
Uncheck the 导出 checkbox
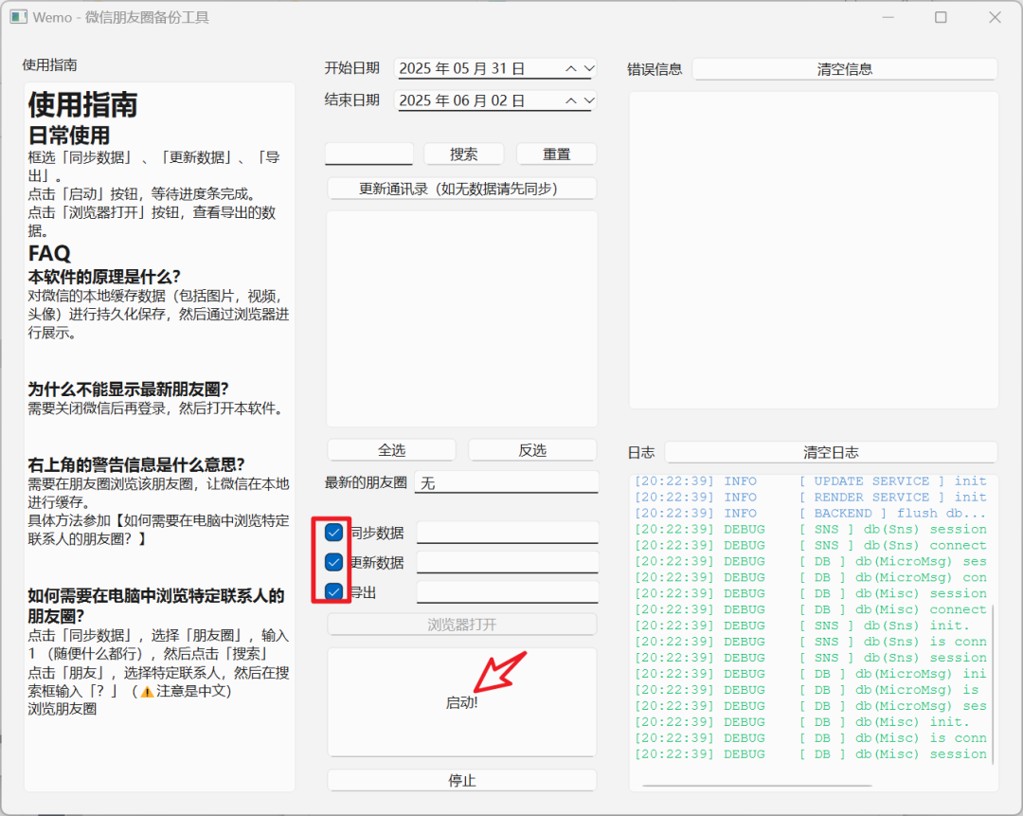pyautogui.click(x=333, y=590)
